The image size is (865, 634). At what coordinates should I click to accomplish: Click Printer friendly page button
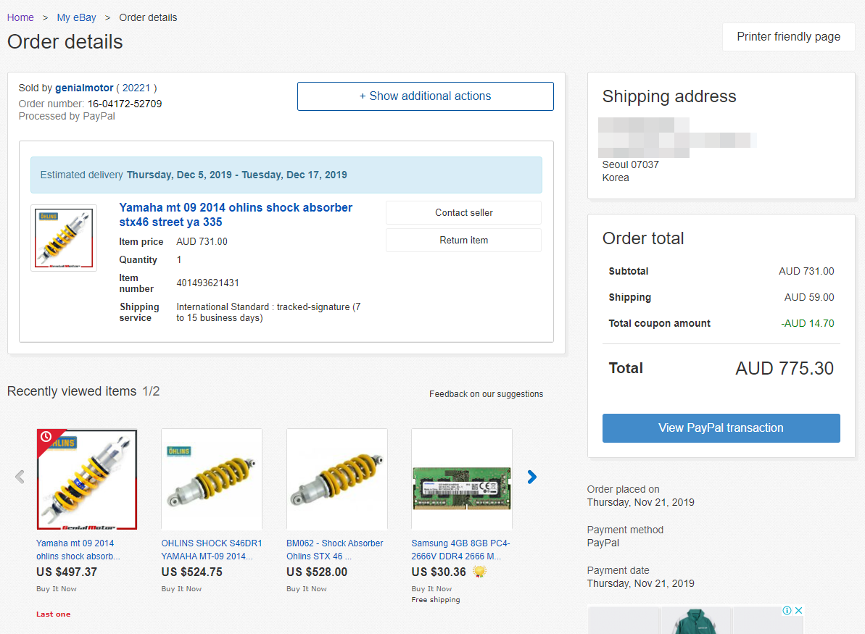788,37
